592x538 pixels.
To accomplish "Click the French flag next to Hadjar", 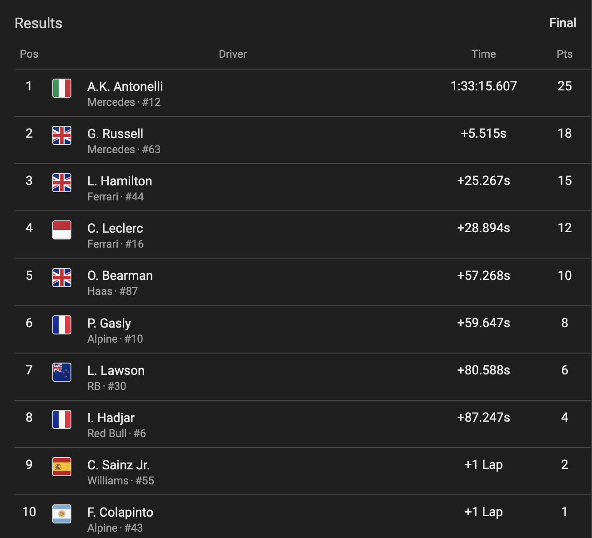I will tap(62, 419).
